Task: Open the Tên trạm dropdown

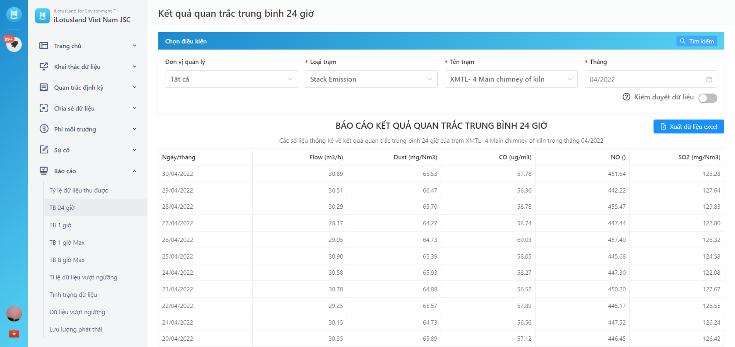Action: [x=511, y=79]
